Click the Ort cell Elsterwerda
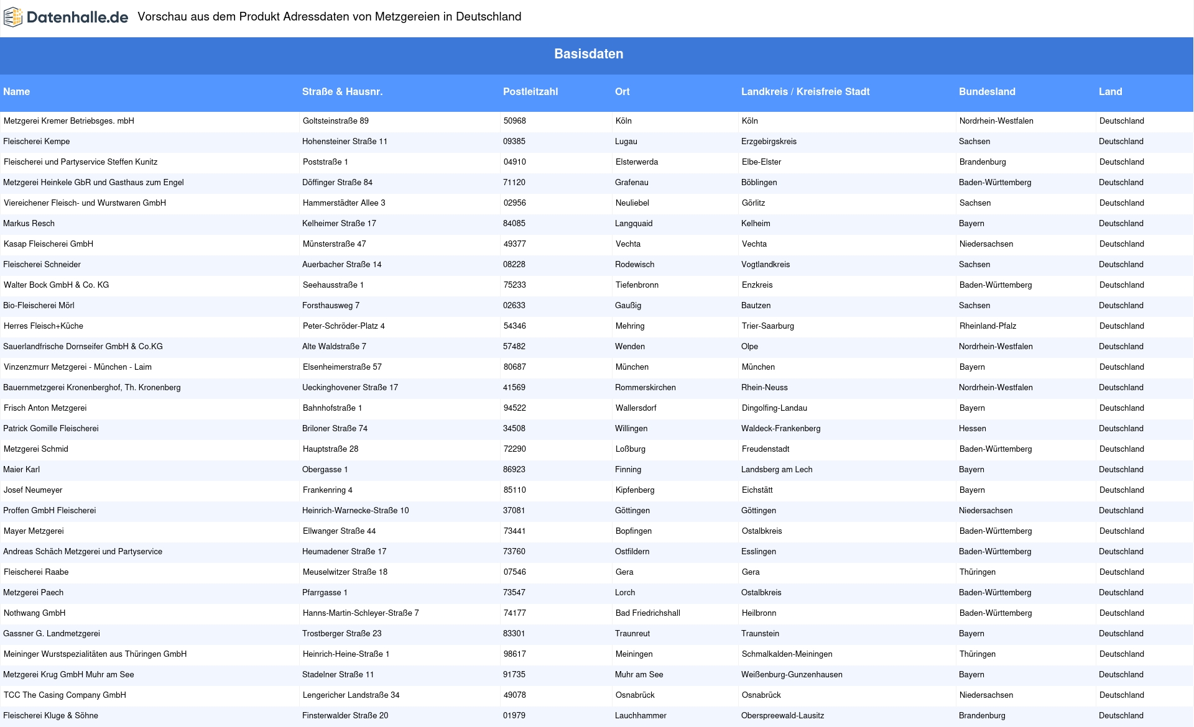 click(637, 162)
